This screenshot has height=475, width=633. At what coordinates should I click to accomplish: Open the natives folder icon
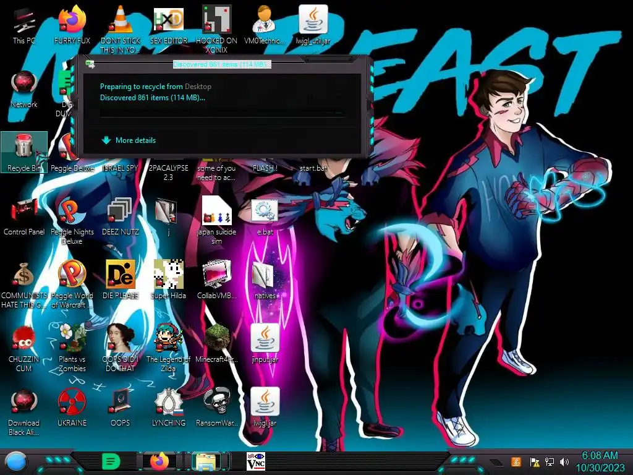pyautogui.click(x=265, y=280)
